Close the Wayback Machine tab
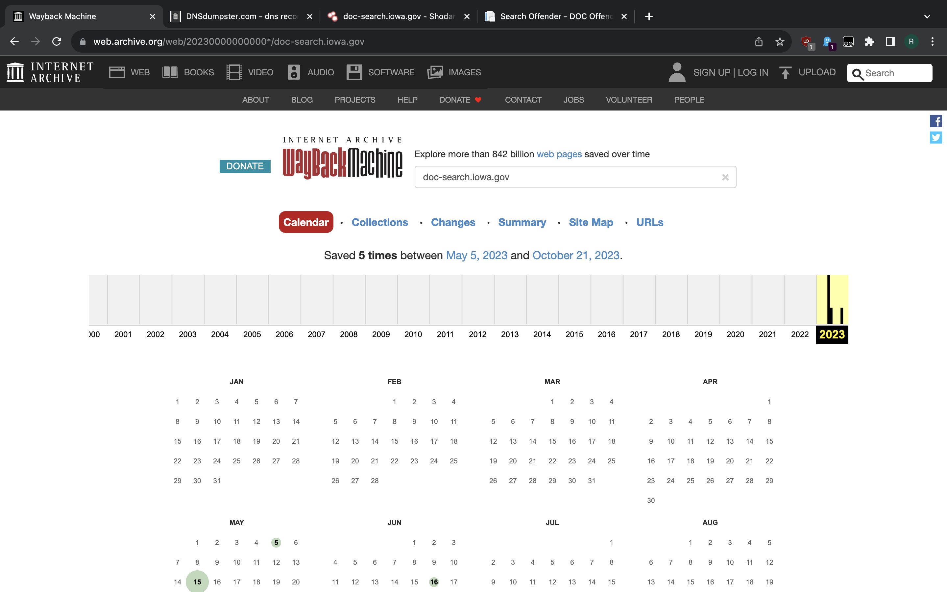This screenshot has height=592, width=947. 153,16
